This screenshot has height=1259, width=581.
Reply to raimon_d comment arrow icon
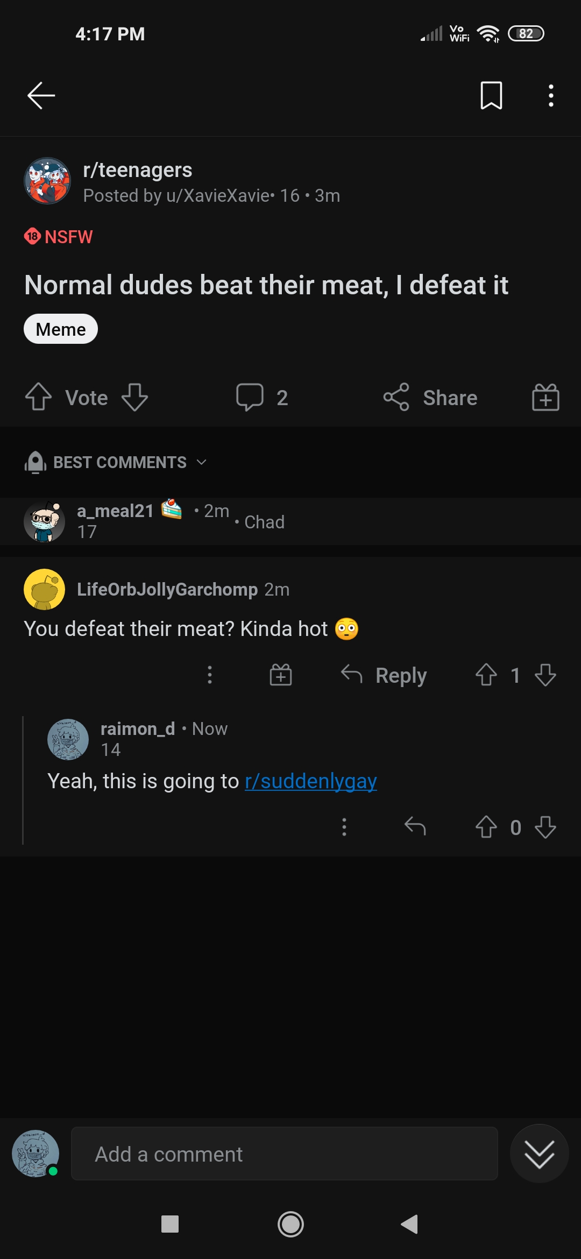pyautogui.click(x=415, y=826)
